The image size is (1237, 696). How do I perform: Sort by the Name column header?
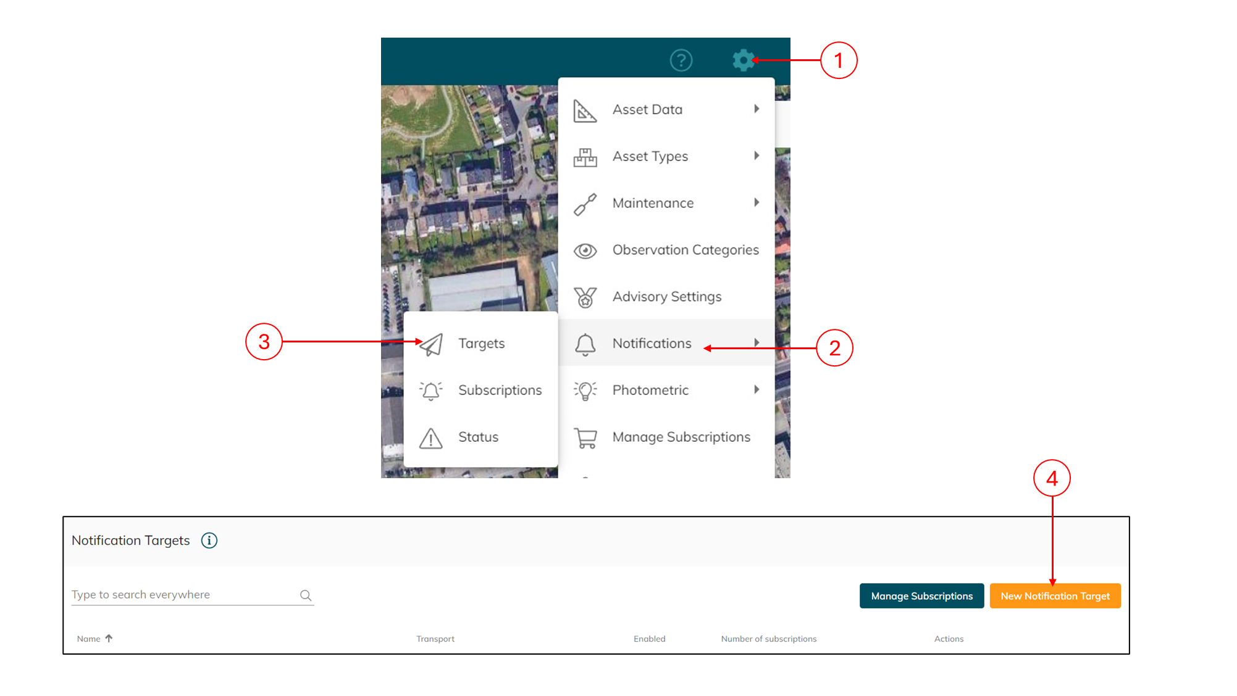click(89, 639)
